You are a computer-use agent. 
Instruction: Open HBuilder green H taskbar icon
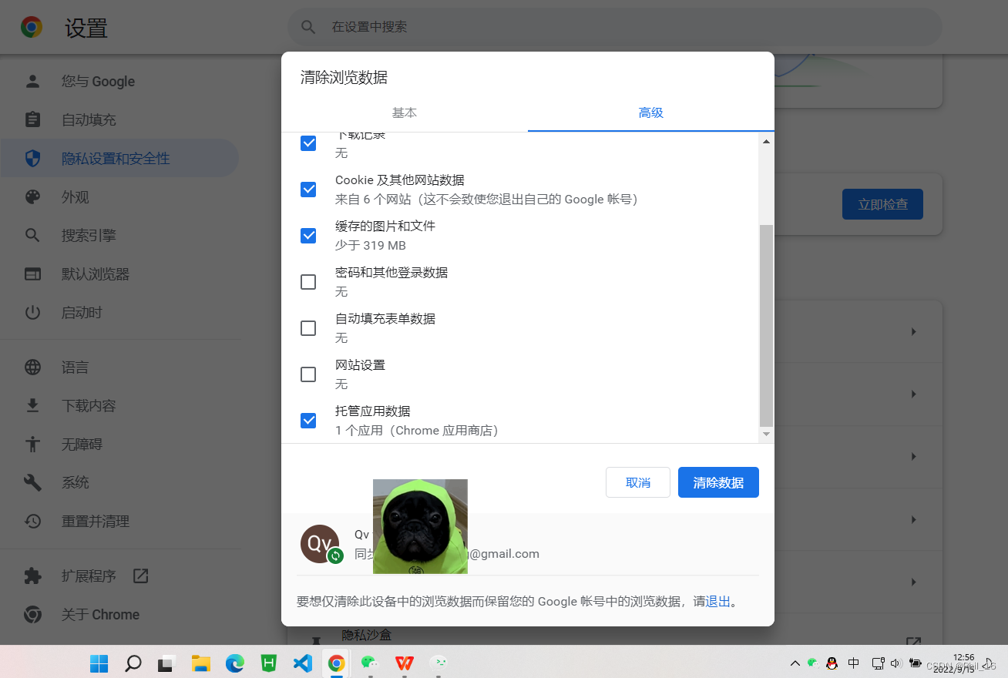269,663
